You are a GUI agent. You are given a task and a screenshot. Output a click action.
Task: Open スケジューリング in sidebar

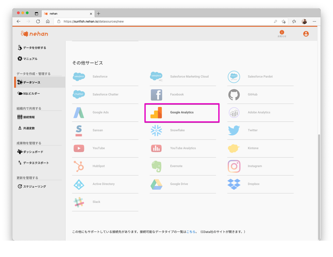[x=32, y=186]
